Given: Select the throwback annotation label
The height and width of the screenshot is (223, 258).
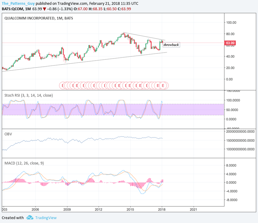Looking at the screenshot, I should [171, 45].
